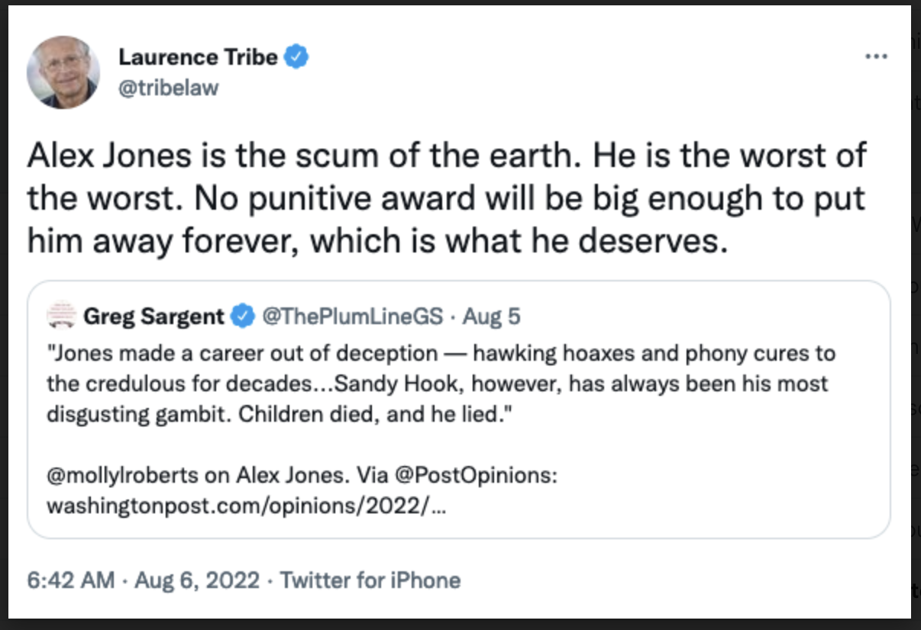This screenshot has width=921, height=630.
Task: Click Greg Sargent's small avatar icon
Action: 60,315
